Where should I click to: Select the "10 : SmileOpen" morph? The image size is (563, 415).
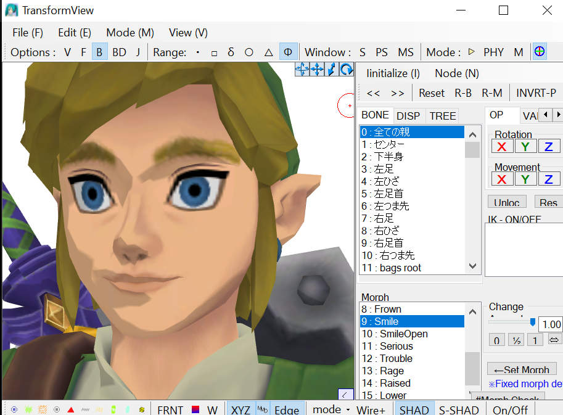point(412,334)
